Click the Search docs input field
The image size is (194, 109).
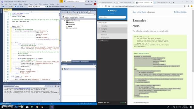click(112, 17)
